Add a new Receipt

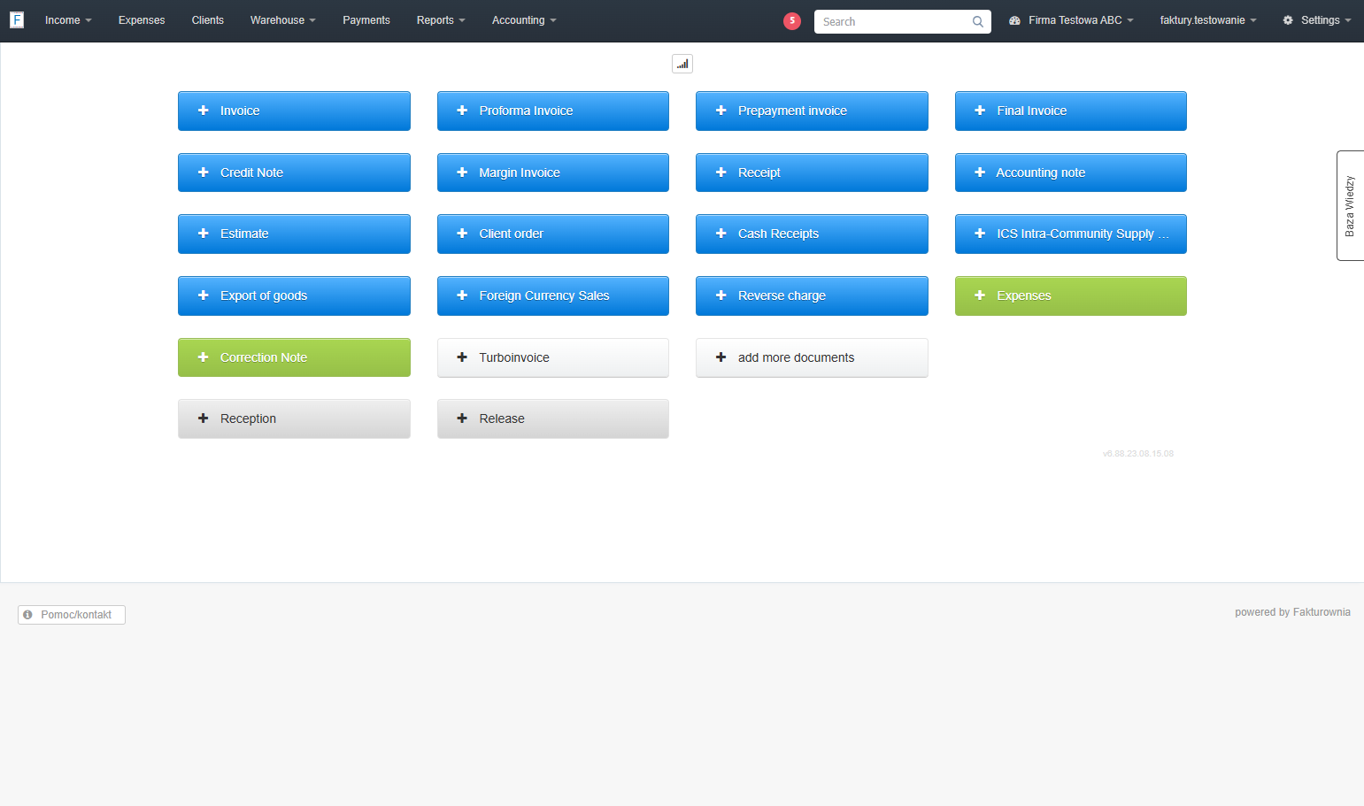pyautogui.click(x=812, y=173)
